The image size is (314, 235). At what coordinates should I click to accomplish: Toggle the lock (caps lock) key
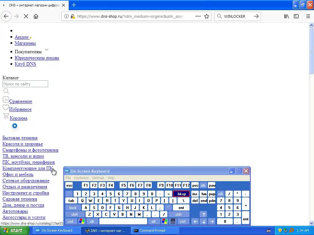point(73,208)
